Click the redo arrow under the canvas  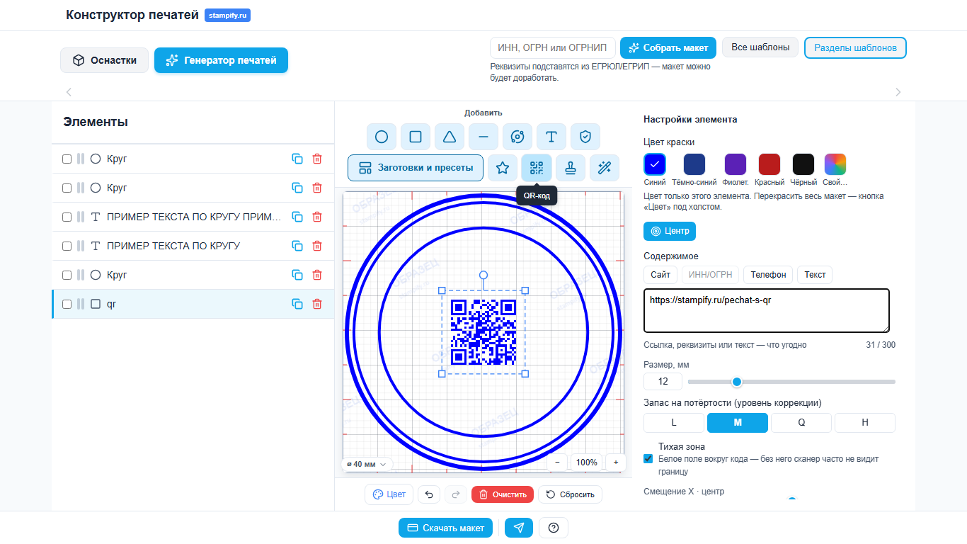coord(456,494)
